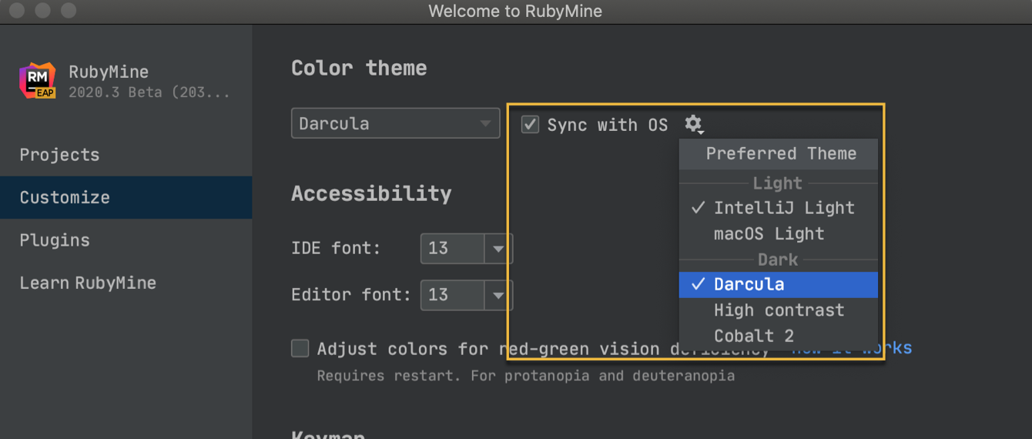This screenshot has height=439, width=1032.
Task: Click the RubyMine 2020.3 Beta version text
Action: tap(149, 92)
